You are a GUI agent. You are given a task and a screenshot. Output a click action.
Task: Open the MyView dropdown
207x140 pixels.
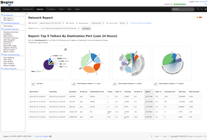pos(123,23)
